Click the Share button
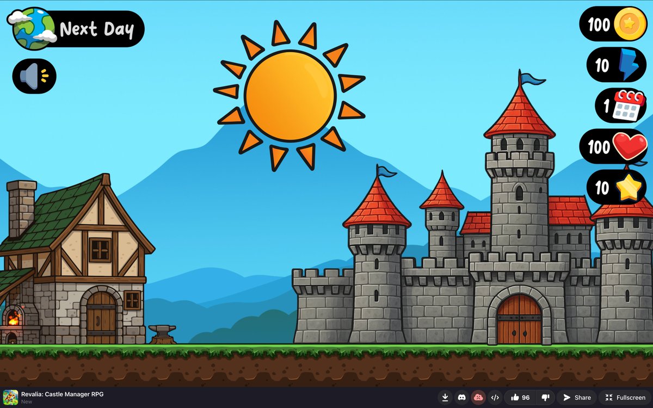Image resolution: width=653 pixels, height=408 pixels. tap(577, 398)
